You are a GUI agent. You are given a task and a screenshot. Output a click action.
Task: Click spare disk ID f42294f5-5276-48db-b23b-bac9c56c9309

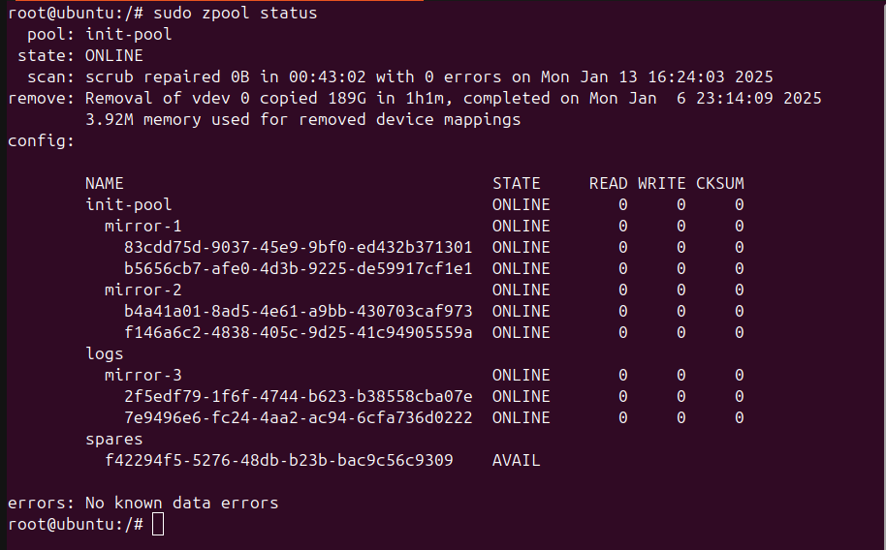point(278,460)
